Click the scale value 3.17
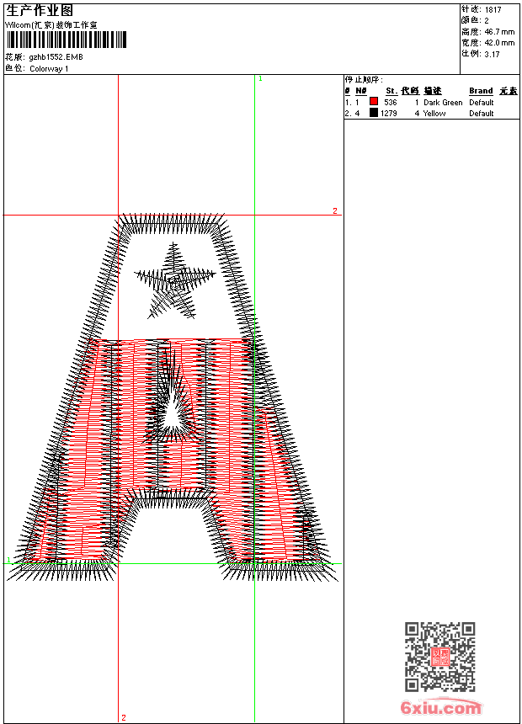Screen dimensions: 522x724 (x=492, y=54)
